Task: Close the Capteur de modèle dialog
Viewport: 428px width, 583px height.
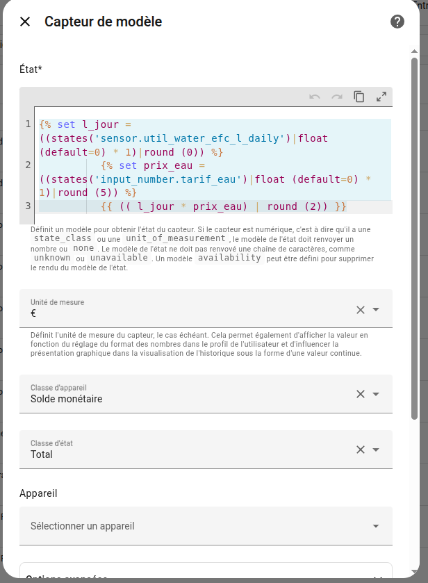Action: (x=25, y=22)
